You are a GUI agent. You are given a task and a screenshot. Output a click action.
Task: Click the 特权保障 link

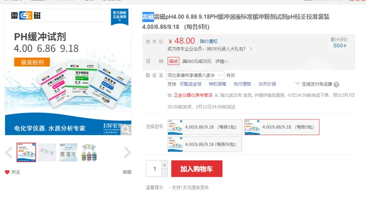[x=217, y=84]
